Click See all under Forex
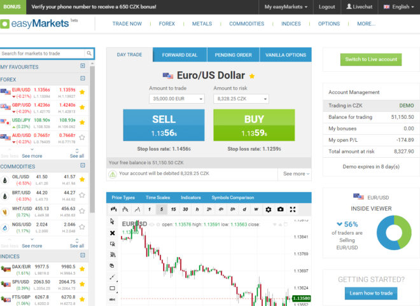The height and width of the screenshot is (306, 420). [77, 156]
